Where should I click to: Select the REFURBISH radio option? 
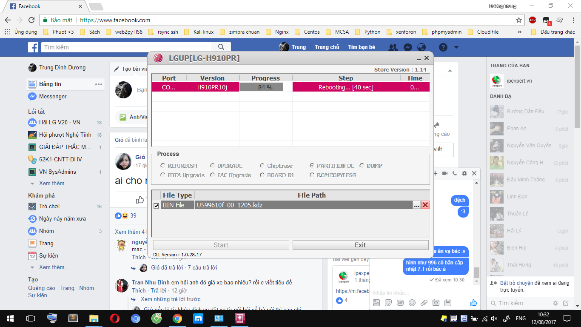[x=163, y=166]
